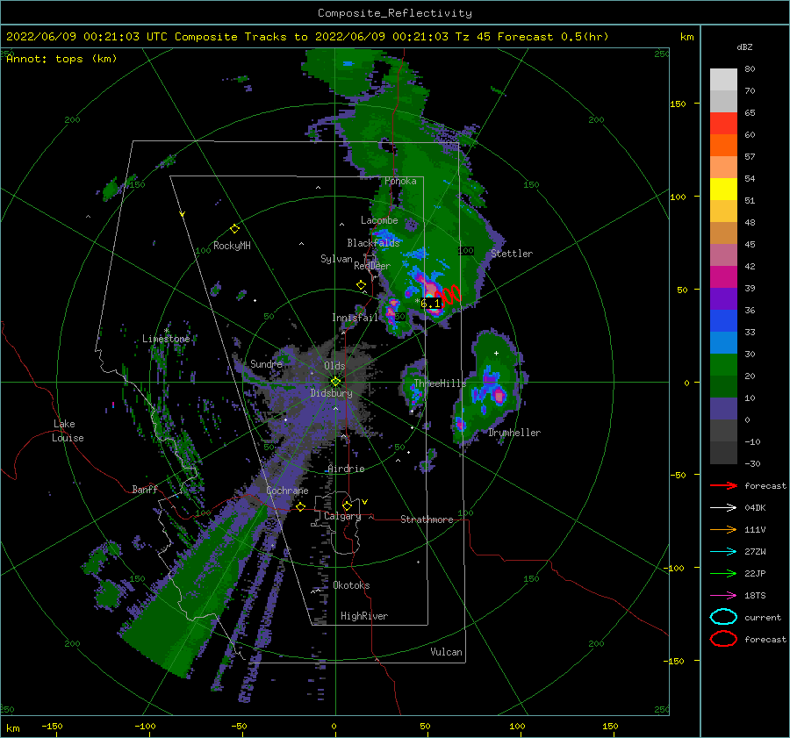Pick the yellow 51-54 dBZ color swatch
The height and width of the screenshot is (738, 790).
point(723,190)
